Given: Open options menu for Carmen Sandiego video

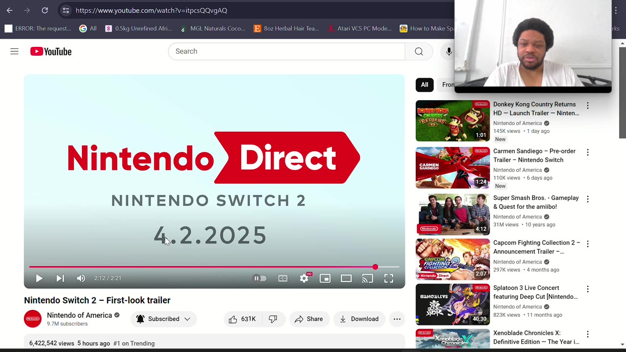Looking at the screenshot, I should (587, 153).
